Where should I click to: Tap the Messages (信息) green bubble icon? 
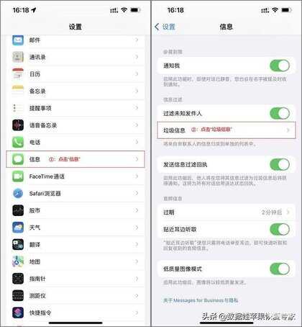point(18,159)
